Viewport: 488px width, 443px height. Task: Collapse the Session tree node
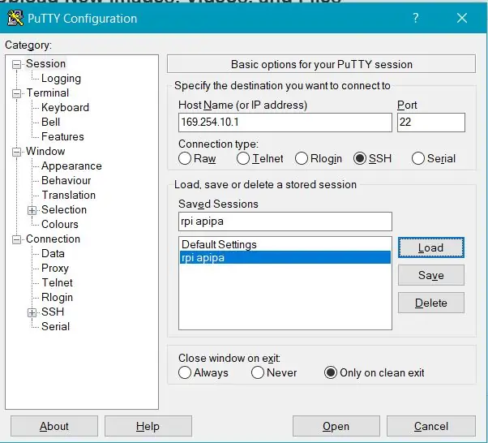click(16, 64)
